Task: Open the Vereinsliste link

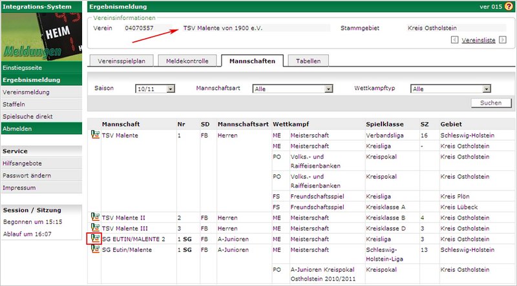Action: (x=479, y=40)
